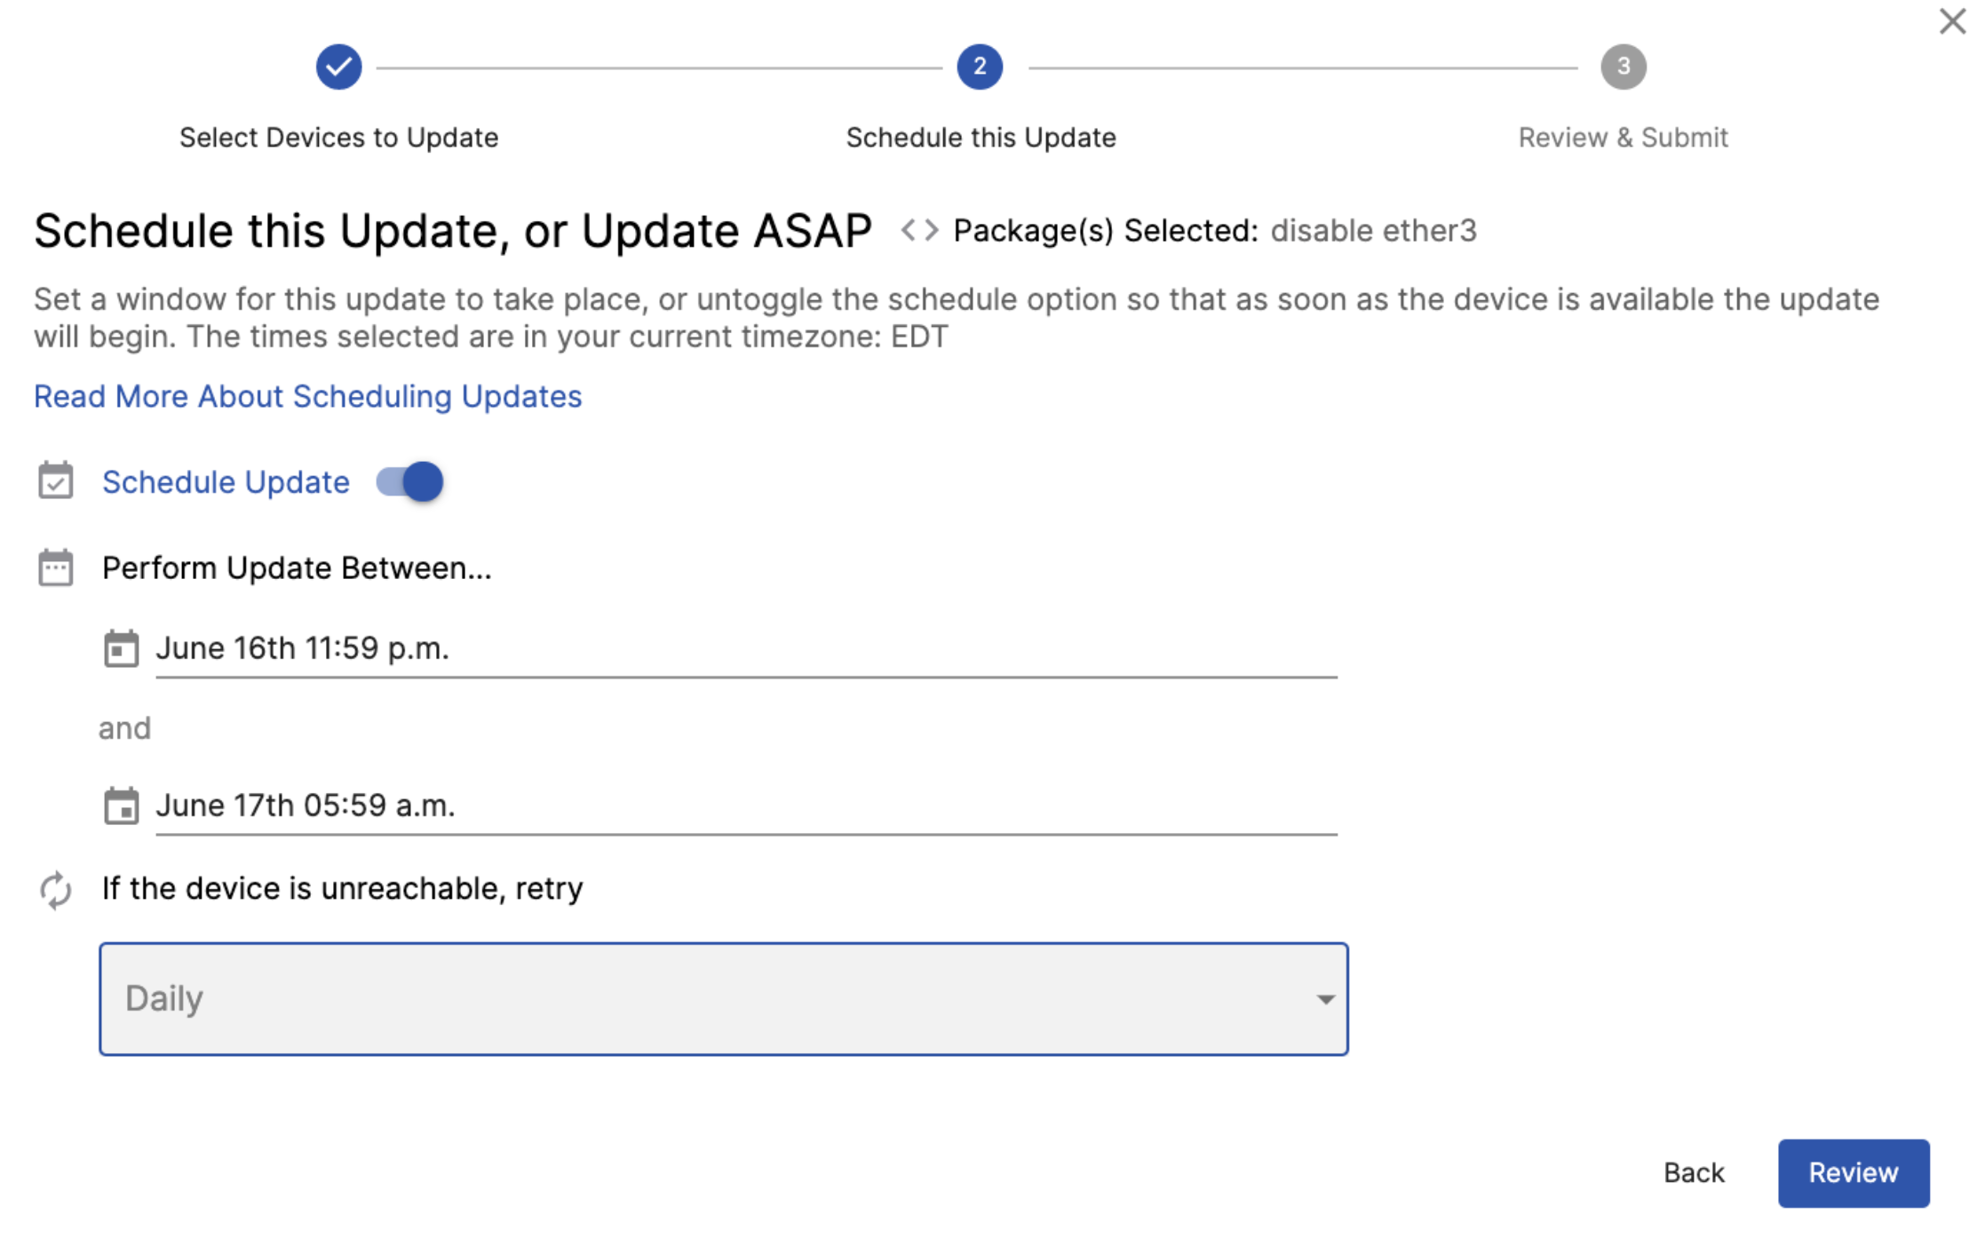
Task: Click the code brackets package icon
Action: coord(918,231)
